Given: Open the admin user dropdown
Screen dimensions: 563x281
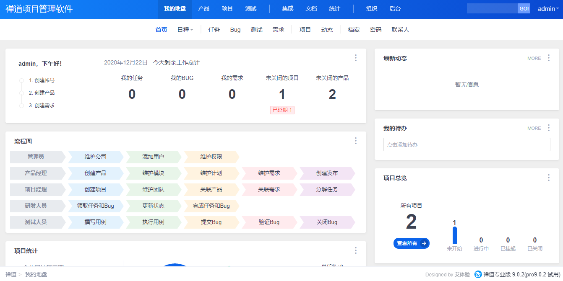Looking at the screenshot, I should (548, 9).
